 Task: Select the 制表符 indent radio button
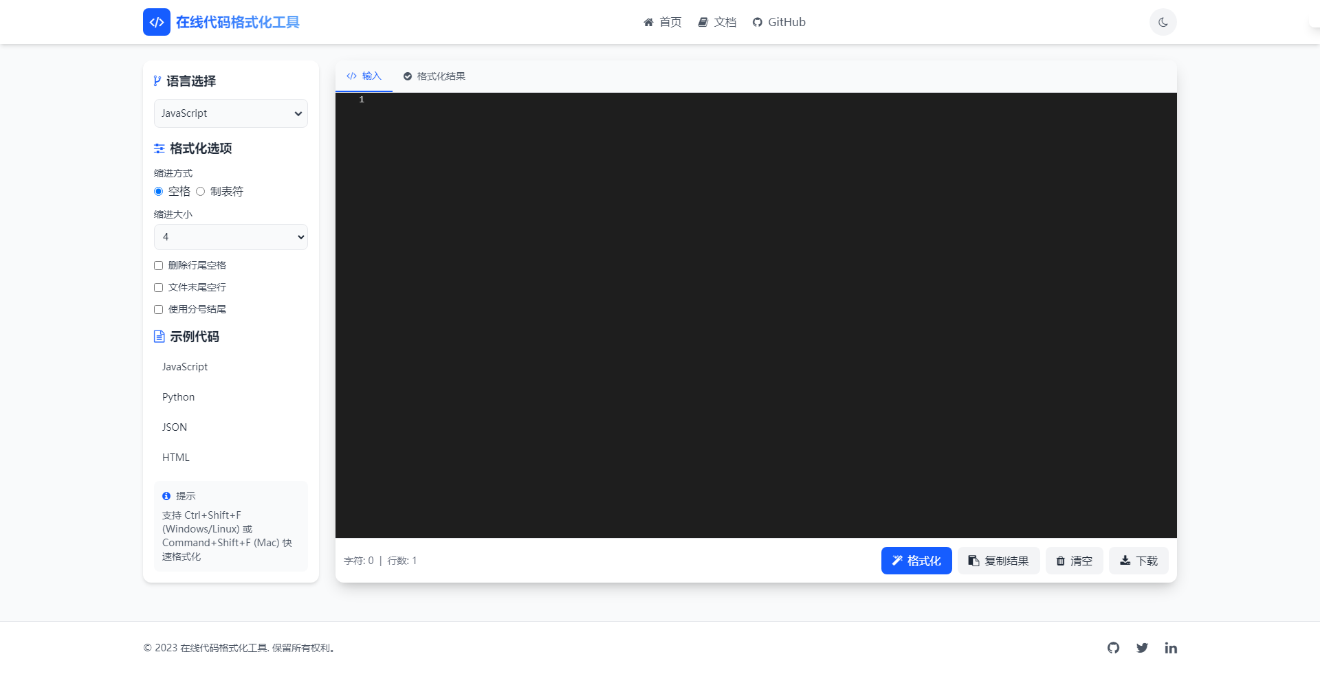pos(201,192)
